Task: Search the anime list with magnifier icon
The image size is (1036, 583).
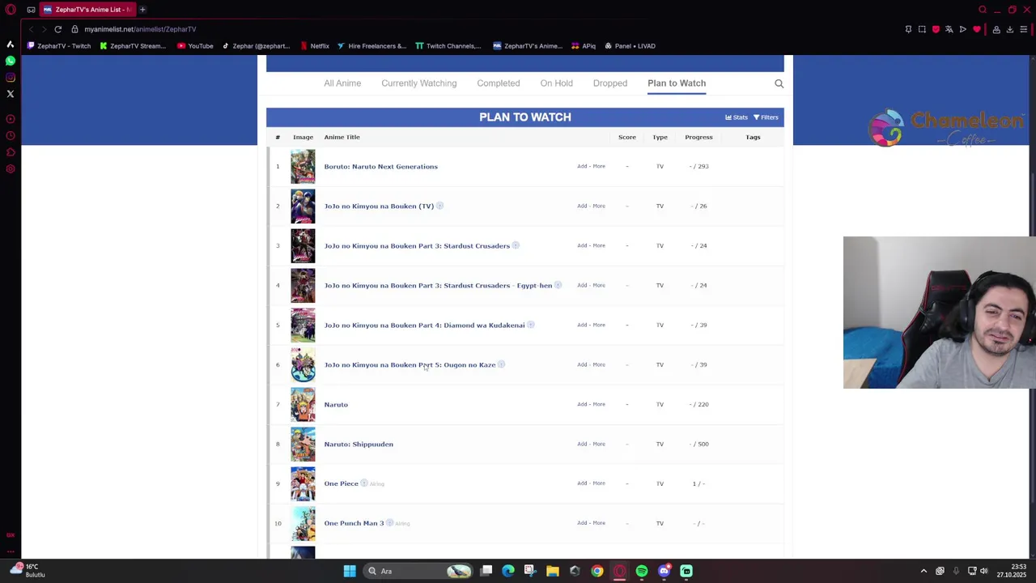Action: click(x=779, y=83)
